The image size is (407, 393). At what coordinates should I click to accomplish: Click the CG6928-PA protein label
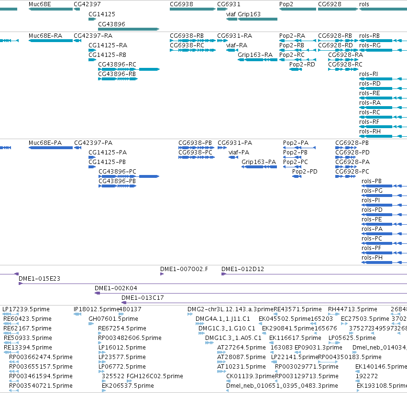tap(352, 162)
